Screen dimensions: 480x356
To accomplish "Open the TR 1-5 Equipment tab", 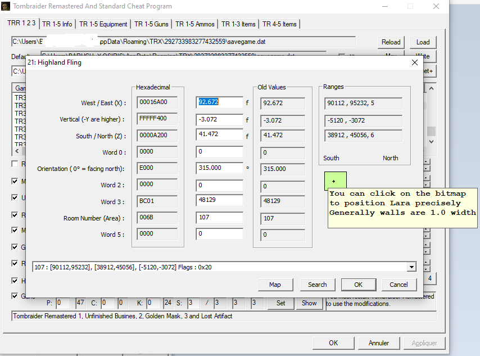I will pyautogui.click(x=103, y=24).
